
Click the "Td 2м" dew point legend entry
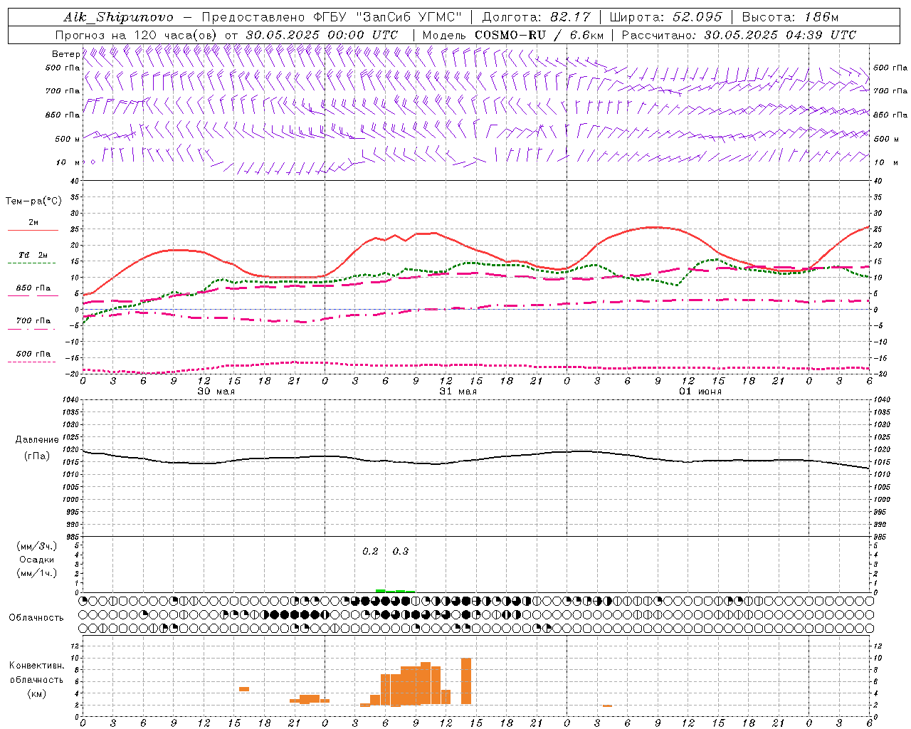click(x=33, y=255)
